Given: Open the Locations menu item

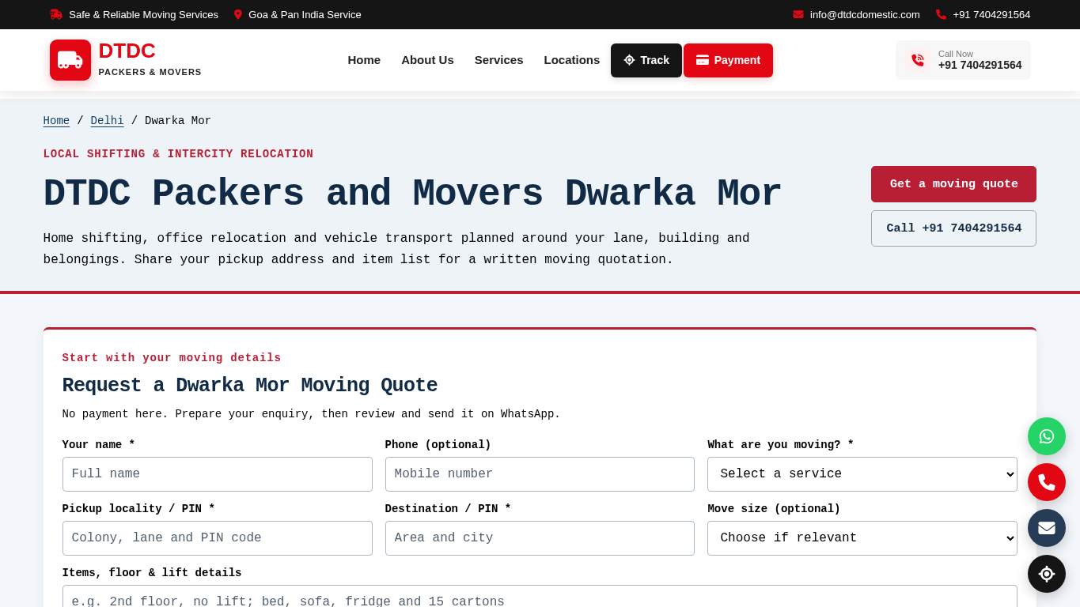Looking at the screenshot, I should click(x=572, y=60).
